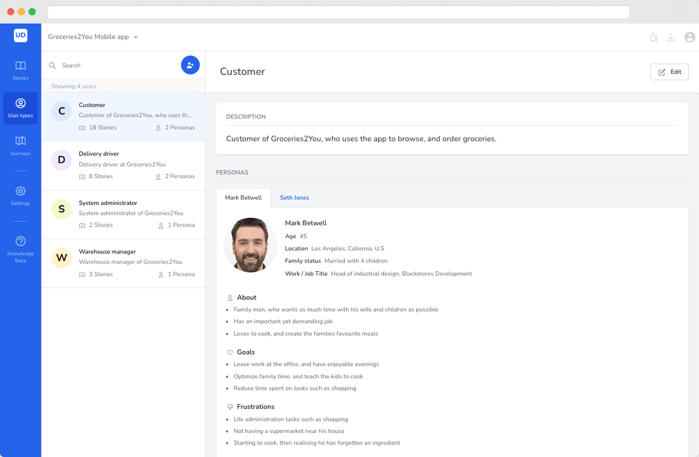The width and height of the screenshot is (699, 457).
Task: Switch to the Seth Jones persona tab
Action: click(294, 197)
